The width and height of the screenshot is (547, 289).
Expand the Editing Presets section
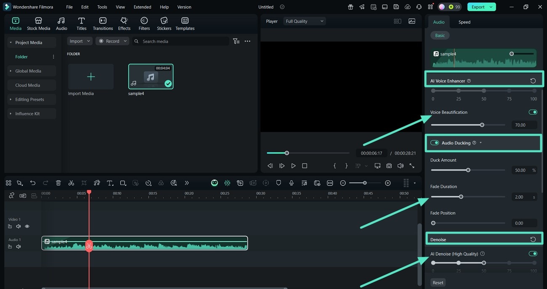tap(11, 100)
